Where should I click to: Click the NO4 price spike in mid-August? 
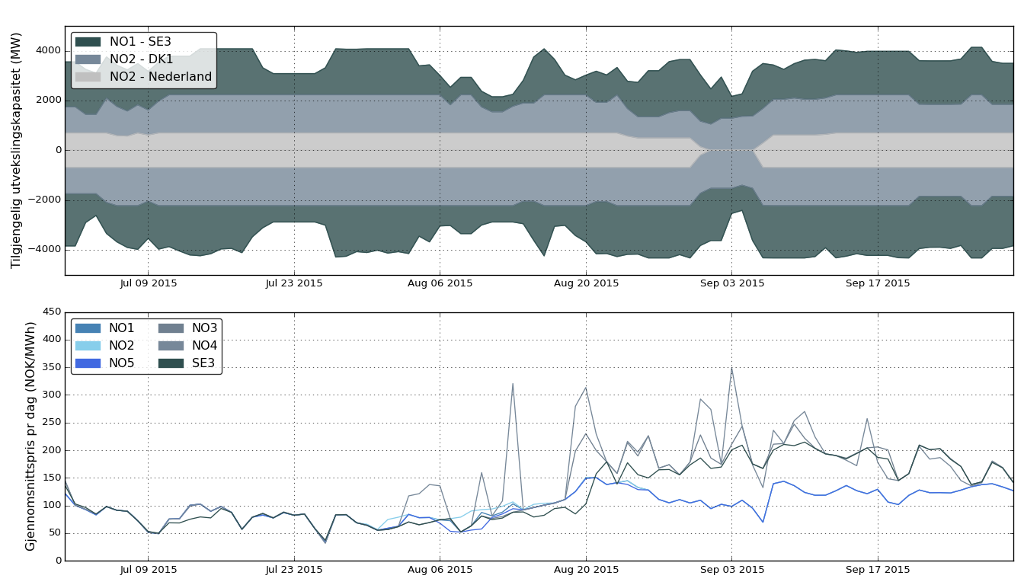513,384
